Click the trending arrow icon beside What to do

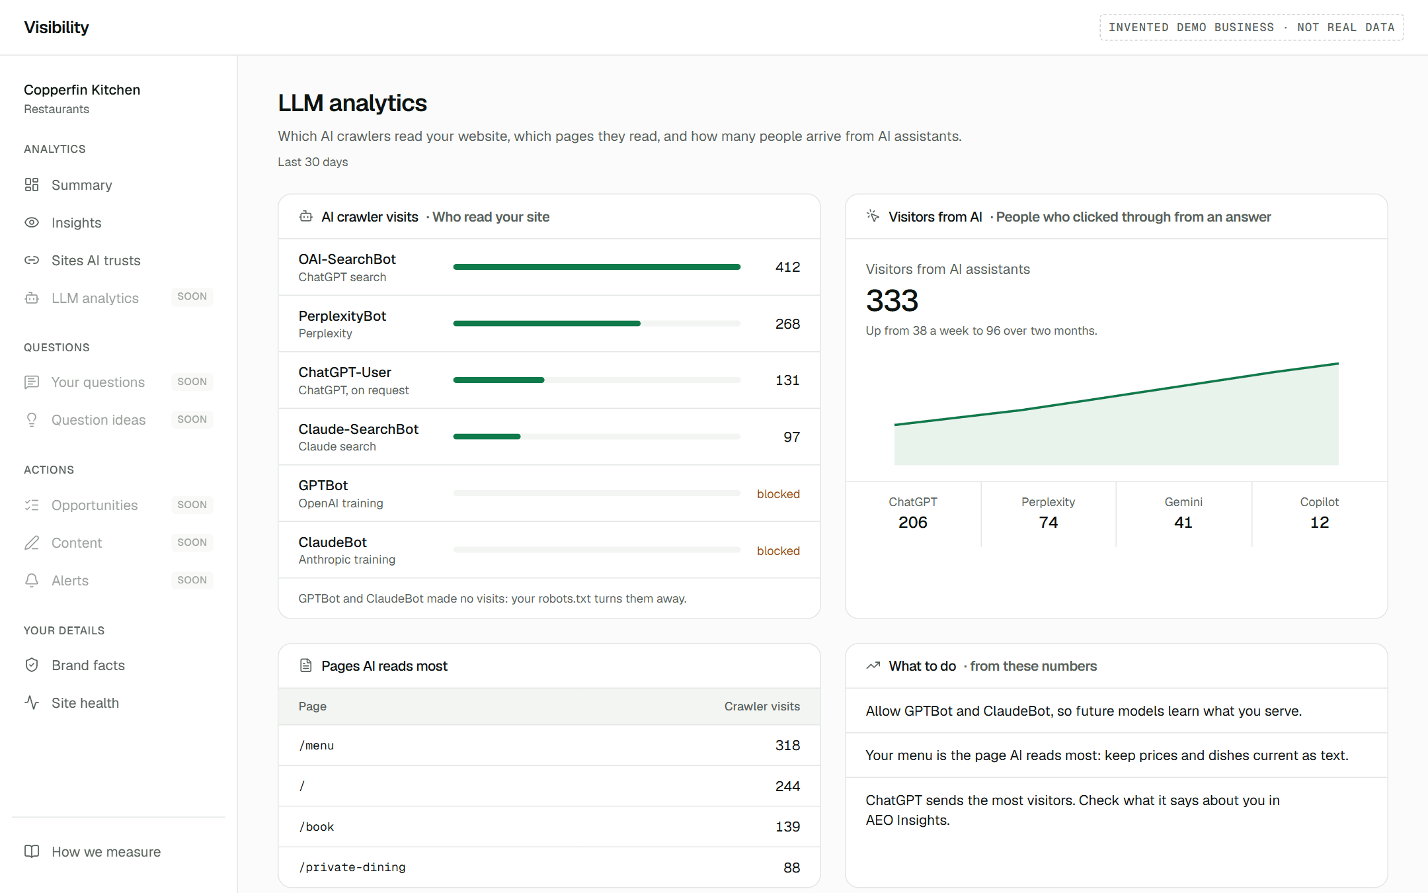coord(873,665)
